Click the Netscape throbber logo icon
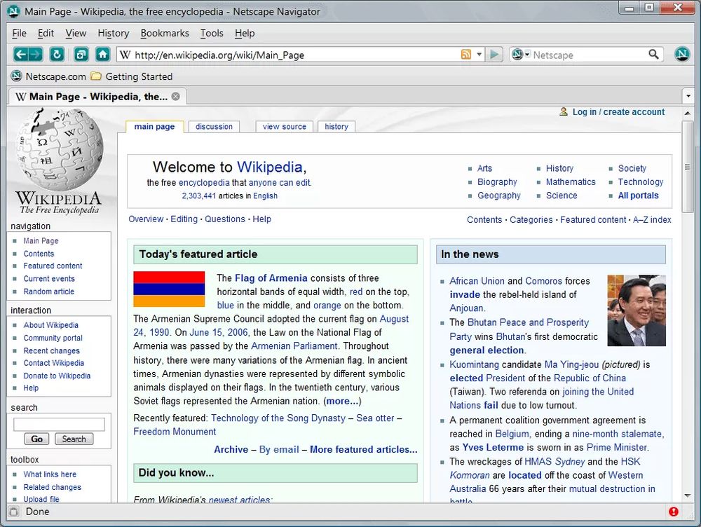The width and height of the screenshot is (701, 527). [x=682, y=55]
